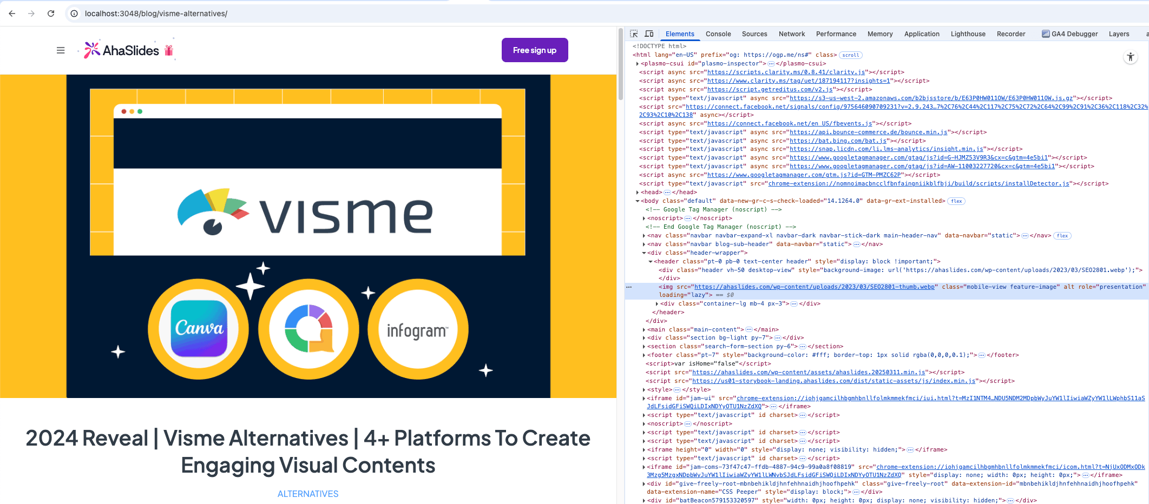
Task: Open the hamburger menu icon
Action: [61, 50]
